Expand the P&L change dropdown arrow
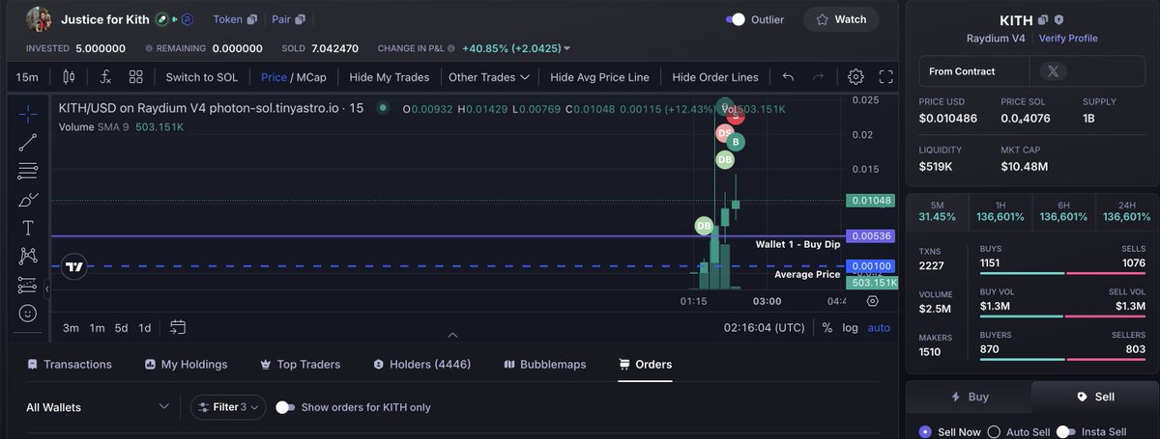 (x=566, y=48)
